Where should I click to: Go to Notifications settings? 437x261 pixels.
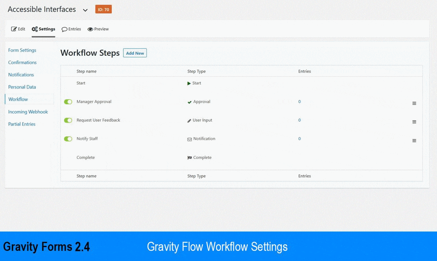(x=21, y=75)
